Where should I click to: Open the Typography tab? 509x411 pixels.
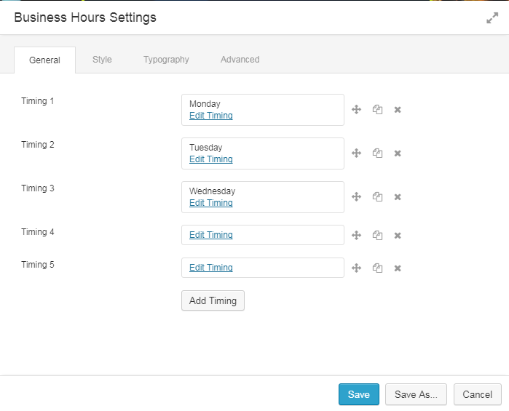(166, 60)
